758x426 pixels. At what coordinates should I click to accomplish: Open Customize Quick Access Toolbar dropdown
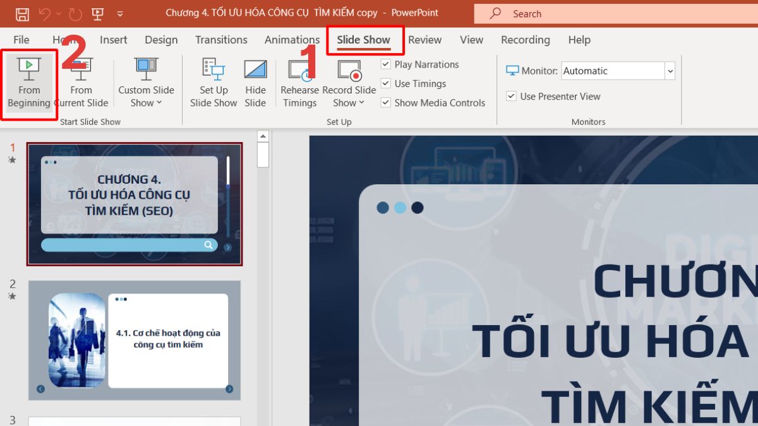coord(119,13)
